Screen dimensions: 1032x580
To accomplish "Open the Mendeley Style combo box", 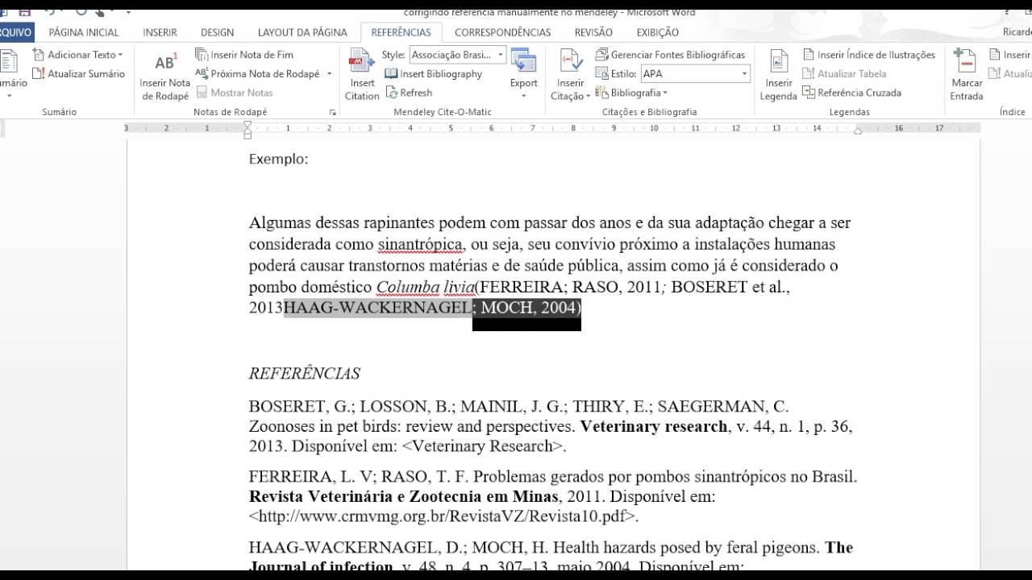I will pos(458,55).
